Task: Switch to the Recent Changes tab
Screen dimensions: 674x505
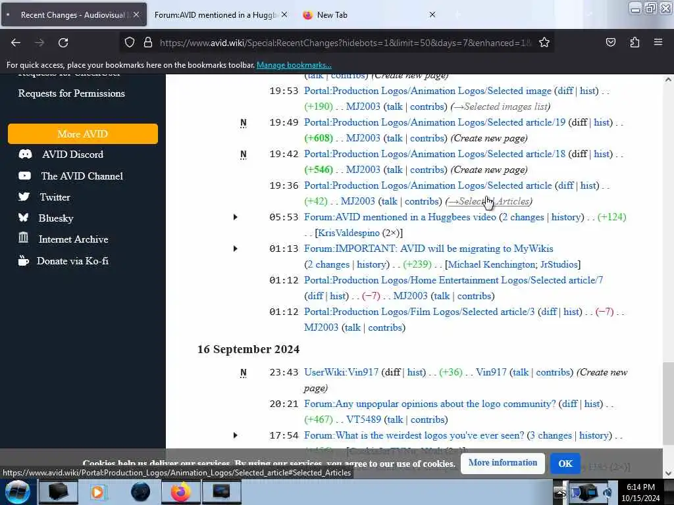Action: [x=74, y=14]
